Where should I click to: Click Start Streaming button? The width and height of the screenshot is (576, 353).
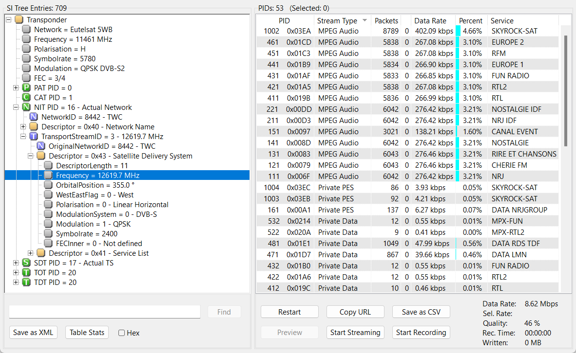[x=355, y=333]
